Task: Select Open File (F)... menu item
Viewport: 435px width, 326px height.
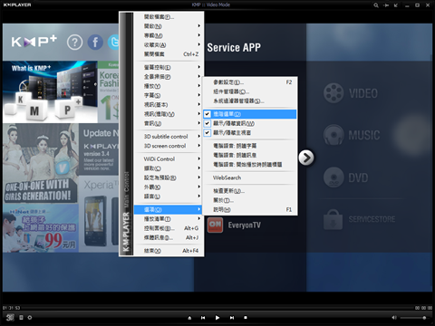Action: coord(168,17)
